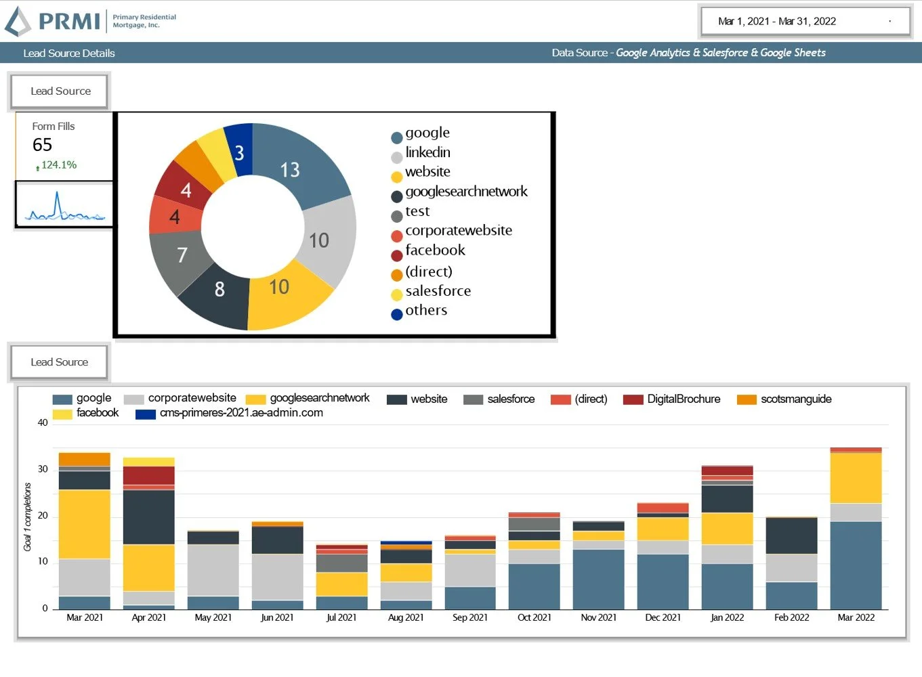Screen dimensions: 922x677
Task: Click the corporatewebsite legend dot in donut legend
Action: 397,236
